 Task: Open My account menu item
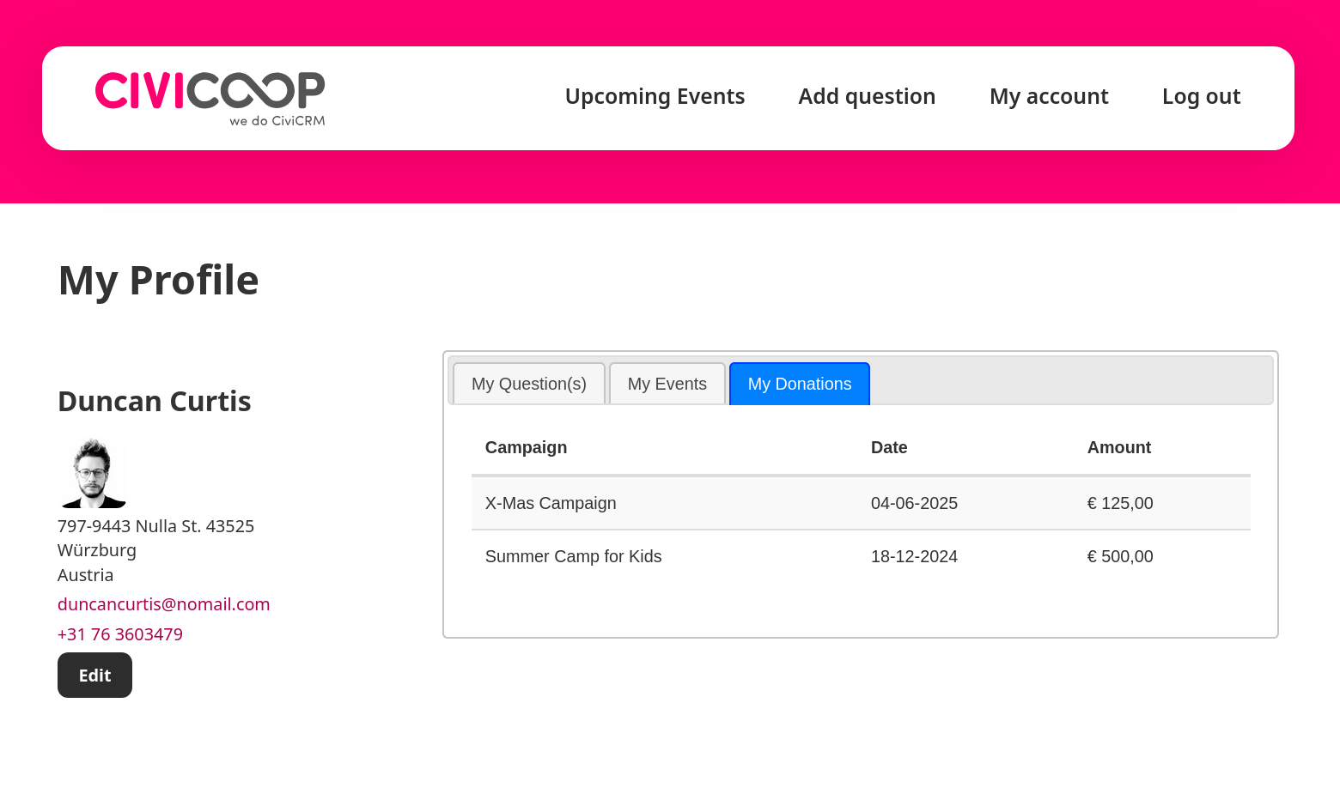pyautogui.click(x=1049, y=96)
